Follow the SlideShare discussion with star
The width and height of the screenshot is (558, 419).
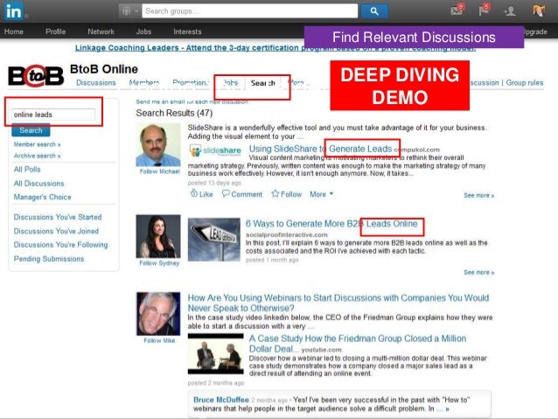point(287,194)
